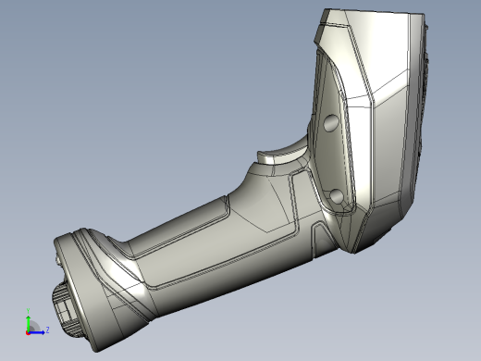Click the coordinate axis triad indicator
The width and height of the screenshot is (481, 361).
tap(37, 321)
